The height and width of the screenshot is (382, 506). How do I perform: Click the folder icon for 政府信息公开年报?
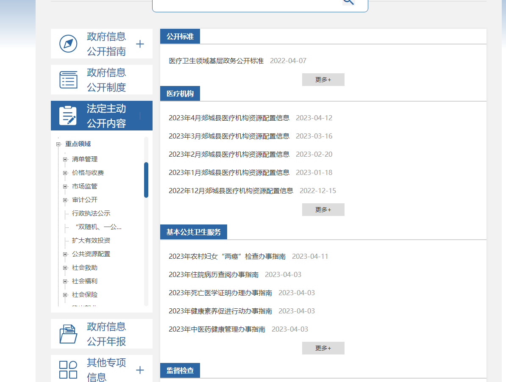(x=68, y=334)
